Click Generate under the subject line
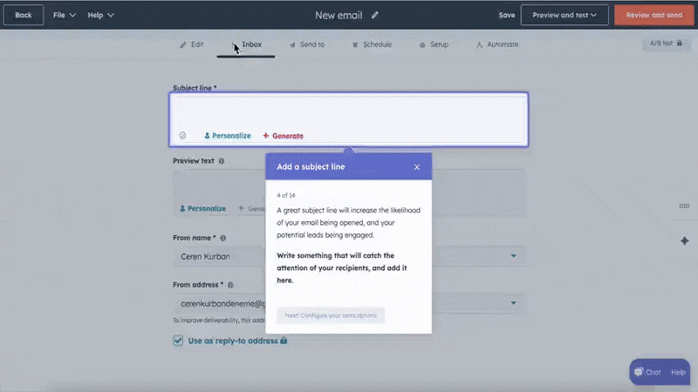Screen dimensions: 698x392 point(283,136)
